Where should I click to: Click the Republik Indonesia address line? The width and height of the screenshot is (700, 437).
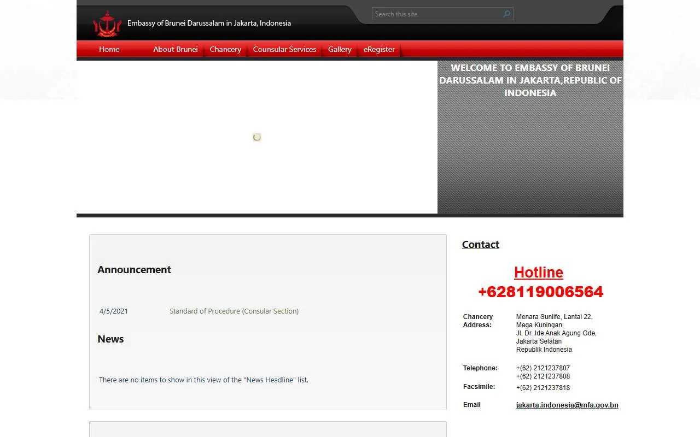544,350
